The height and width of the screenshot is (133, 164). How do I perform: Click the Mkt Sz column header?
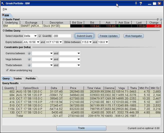pos(155,88)
